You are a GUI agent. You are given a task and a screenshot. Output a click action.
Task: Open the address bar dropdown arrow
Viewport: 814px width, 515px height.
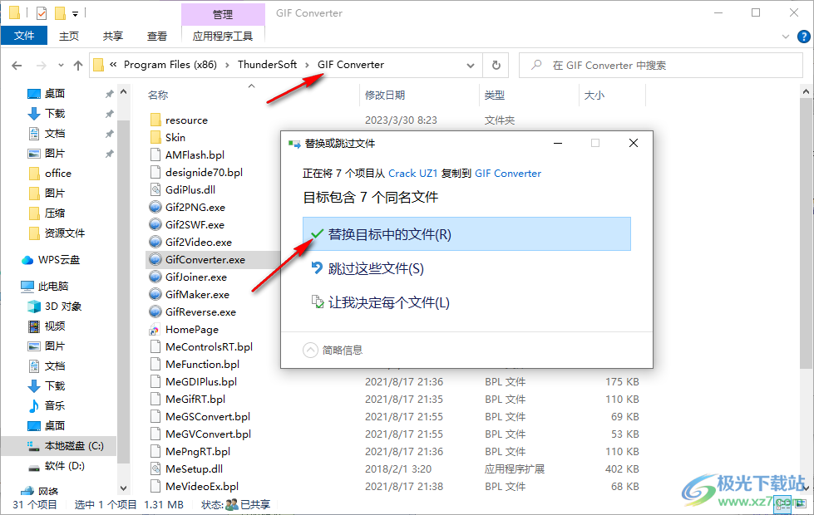click(471, 65)
